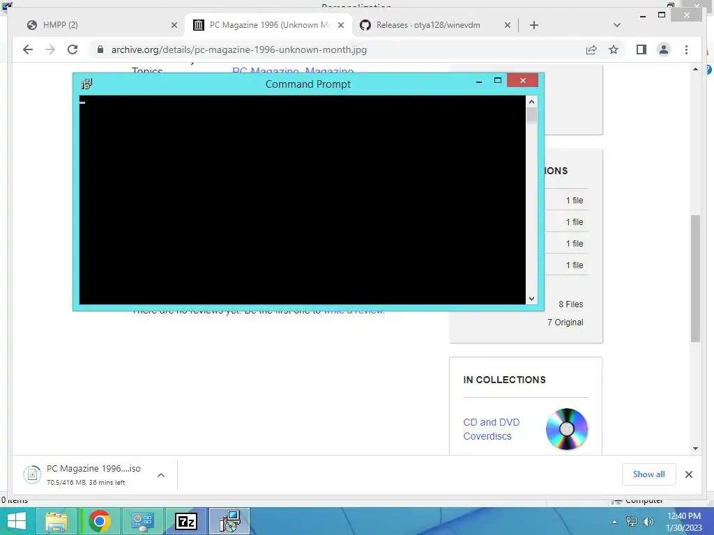This screenshot has width=714, height=535.
Task: Open the '8 Files' listing
Action: pos(570,304)
